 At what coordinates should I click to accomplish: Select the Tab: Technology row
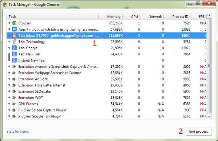(106, 42)
